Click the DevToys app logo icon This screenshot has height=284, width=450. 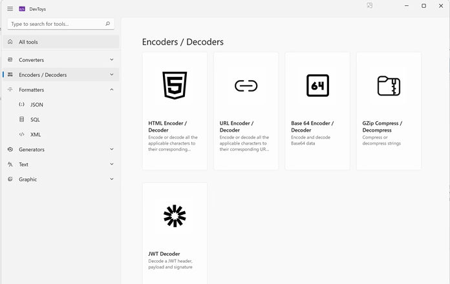coord(22,9)
